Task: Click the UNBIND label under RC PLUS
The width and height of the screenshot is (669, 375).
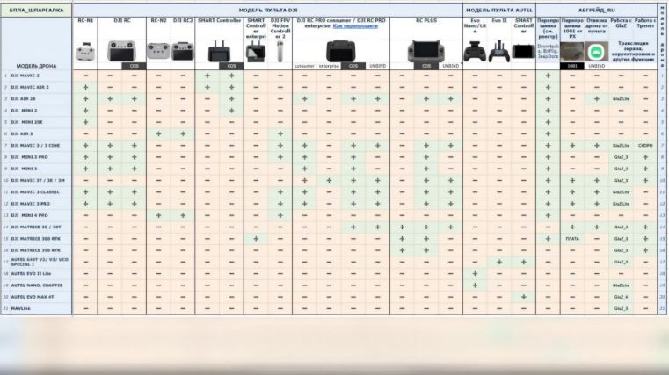Action: pyautogui.click(x=449, y=66)
